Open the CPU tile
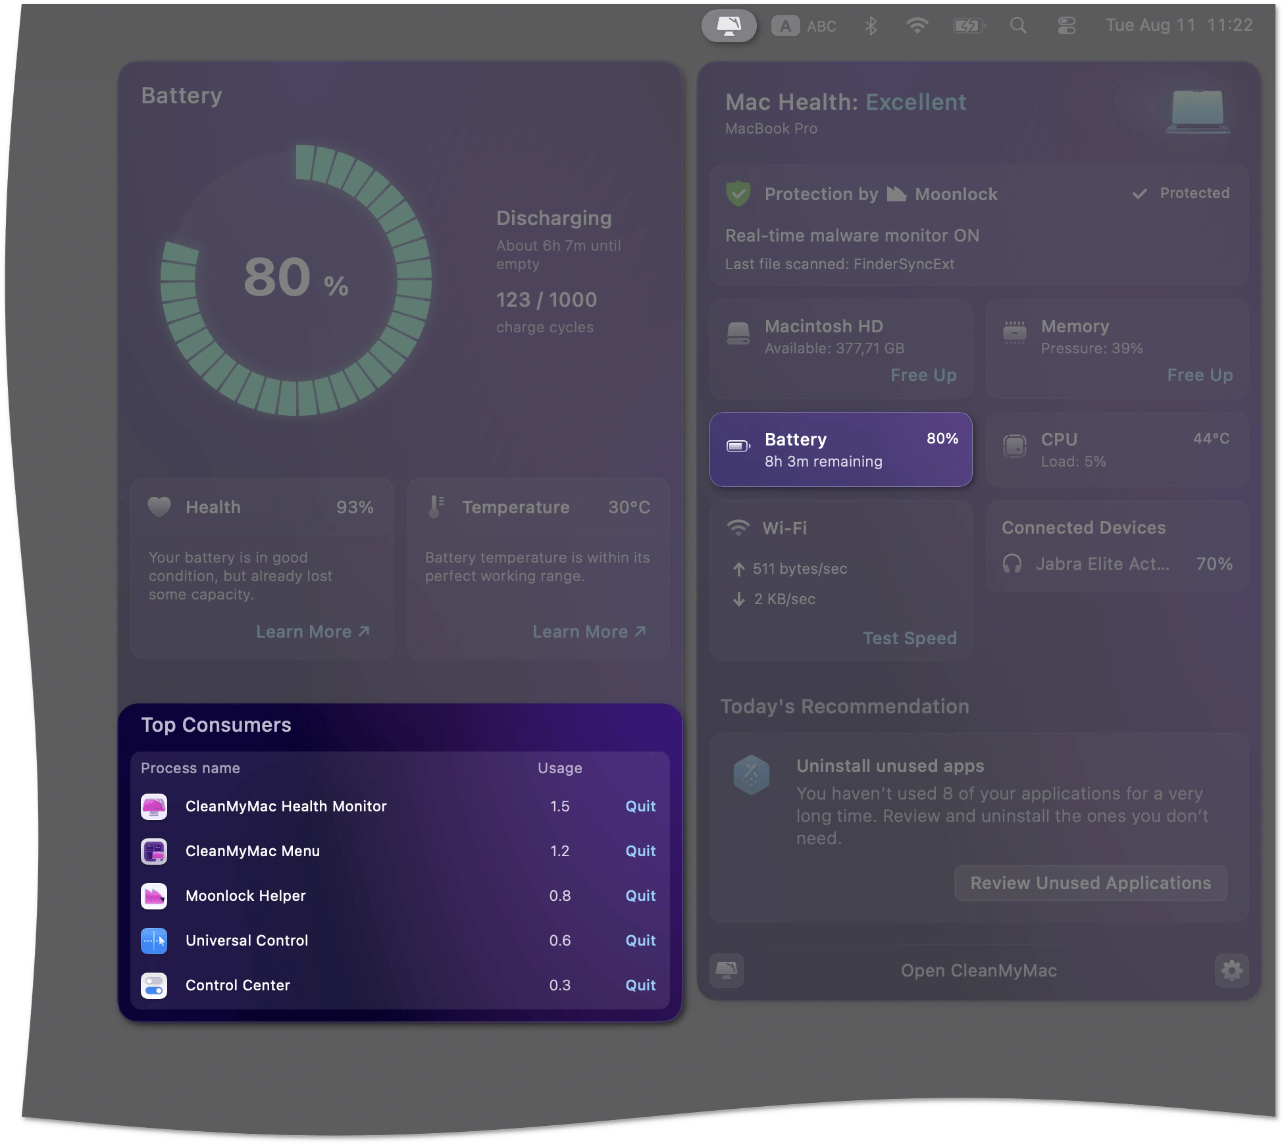1284x1145 pixels. tap(1117, 449)
